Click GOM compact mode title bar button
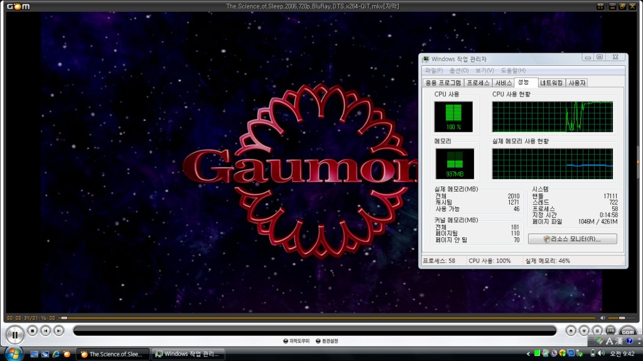 pyautogui.click(x=600, y=6)
